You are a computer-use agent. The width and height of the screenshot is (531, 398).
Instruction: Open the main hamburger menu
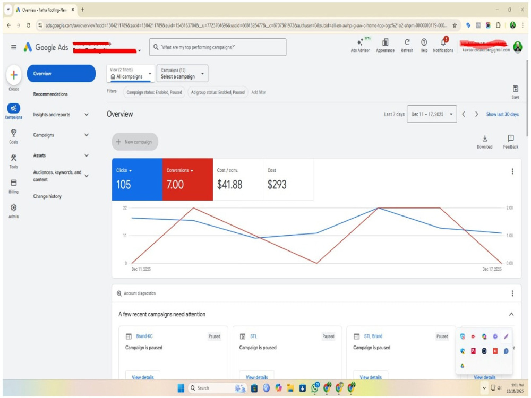[14, 47]
